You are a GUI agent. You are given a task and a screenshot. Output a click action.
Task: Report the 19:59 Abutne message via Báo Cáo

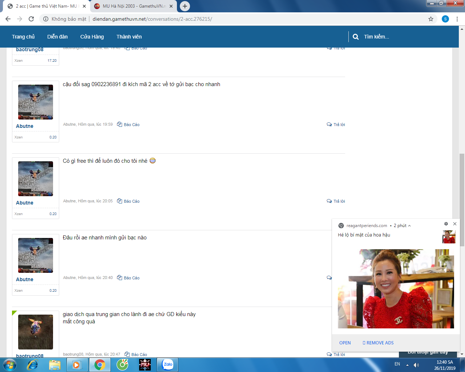[129, 125]
